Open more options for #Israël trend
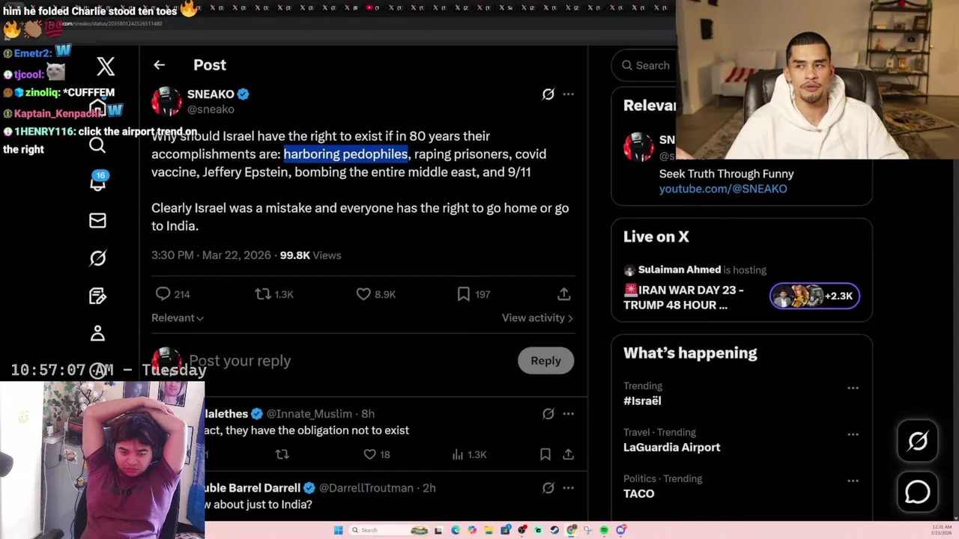The height and width of the screenshot is (539, 959). [853, 388]
